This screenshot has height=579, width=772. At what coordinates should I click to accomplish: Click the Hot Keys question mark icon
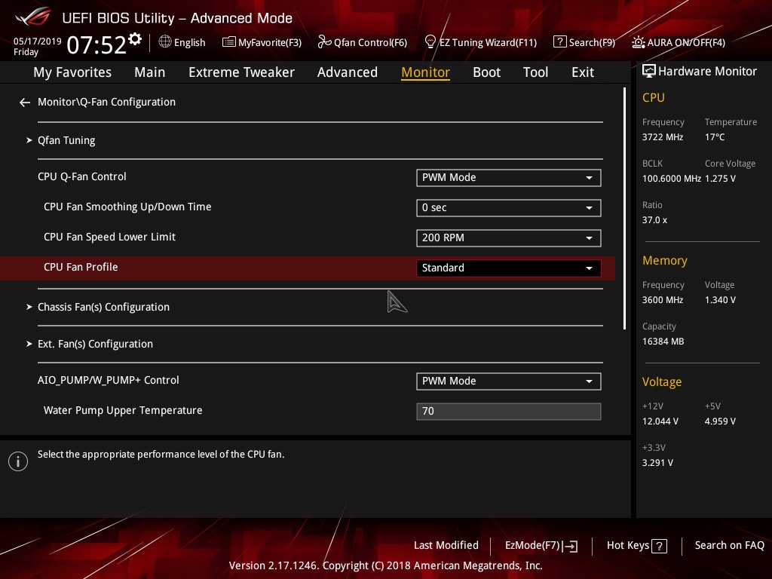(x=659, y=546)
